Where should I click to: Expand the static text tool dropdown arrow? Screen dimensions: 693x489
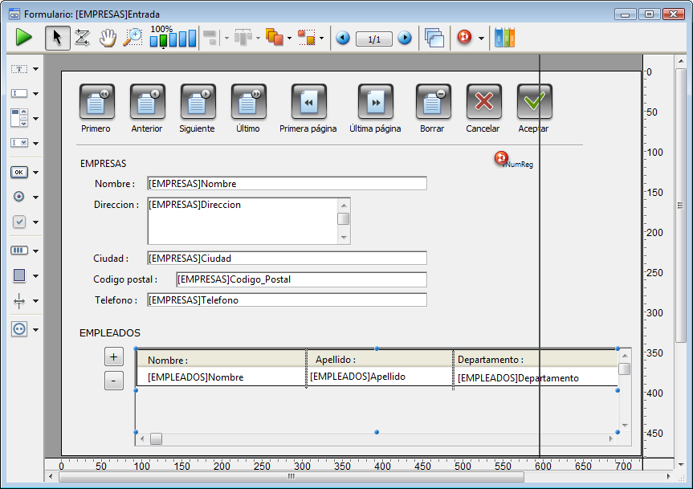pos(35,70)
